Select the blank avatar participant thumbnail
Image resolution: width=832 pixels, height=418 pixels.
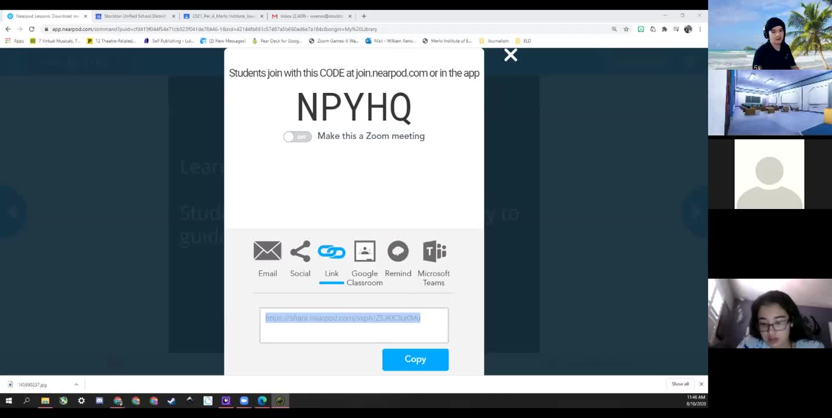point(770,174)
